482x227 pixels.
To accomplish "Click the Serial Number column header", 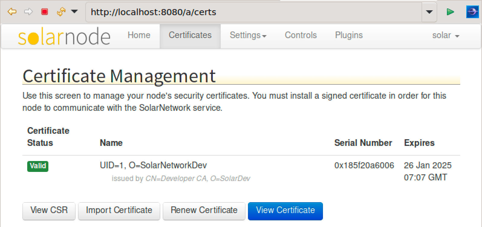I will pos(363,143).
